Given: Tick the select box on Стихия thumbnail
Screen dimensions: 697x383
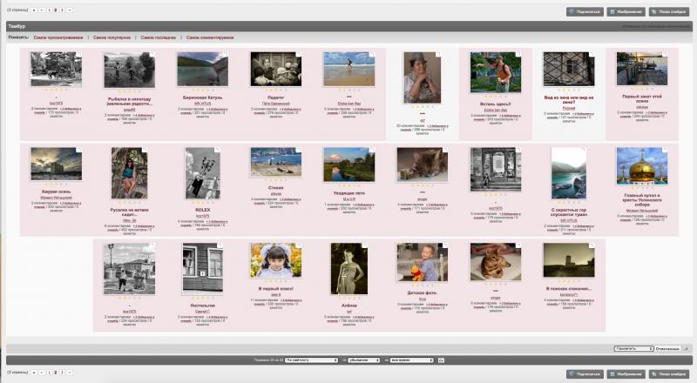Looking at the screenshot, I should [298, 151].
